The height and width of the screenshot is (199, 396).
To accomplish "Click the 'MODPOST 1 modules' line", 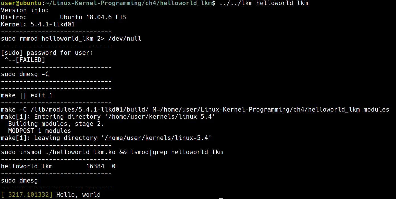I will coord(40,131).
